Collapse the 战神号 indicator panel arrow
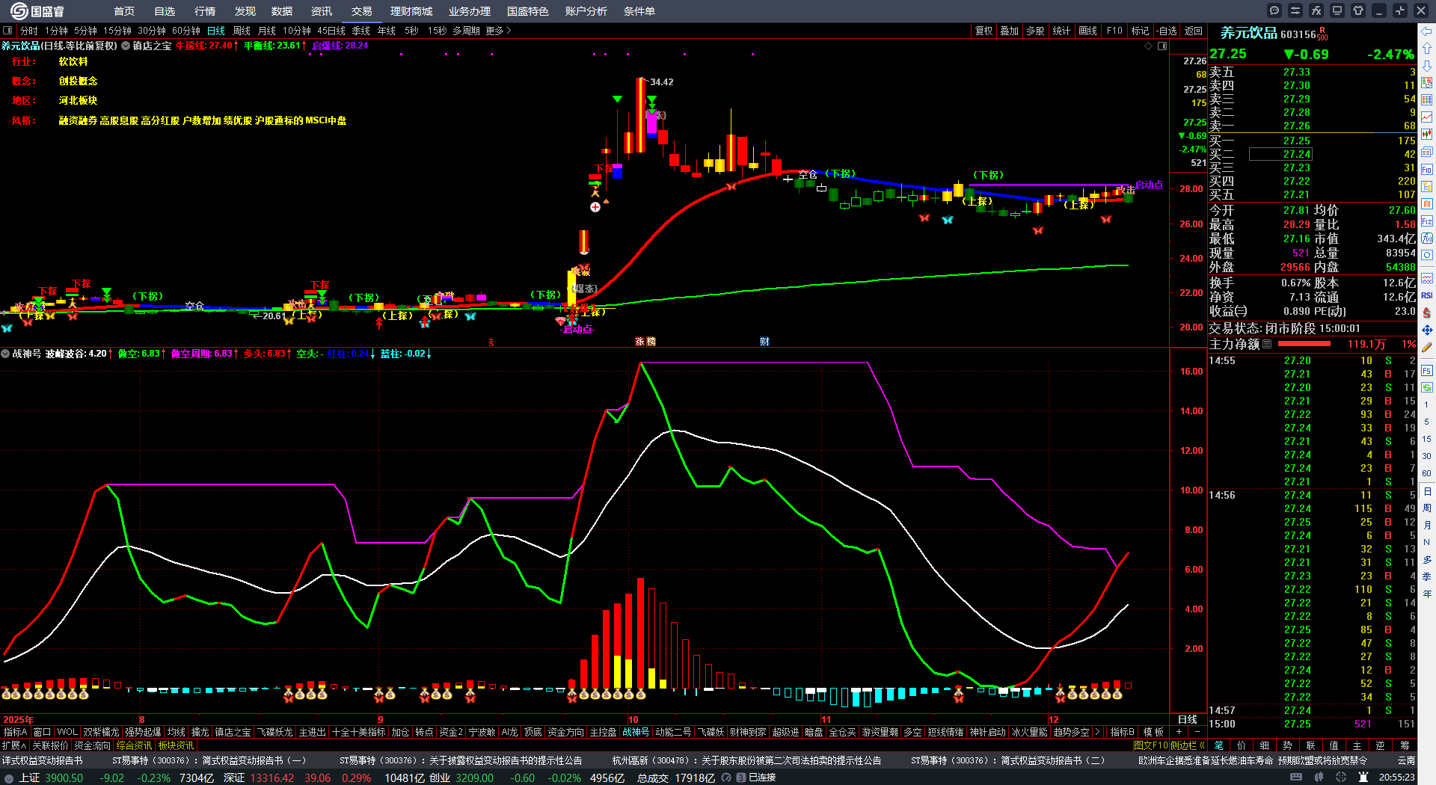The height and width of the screenshot is (785, 1436). tap(5, 354)
